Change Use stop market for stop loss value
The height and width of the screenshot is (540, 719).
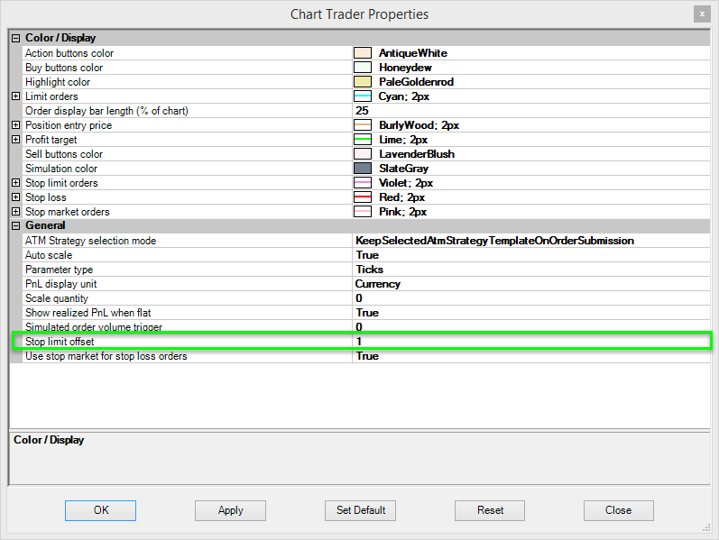530,356
